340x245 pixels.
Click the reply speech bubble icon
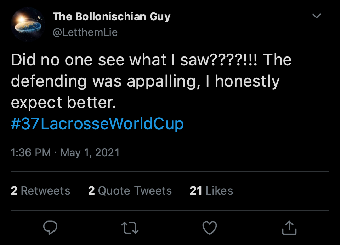[x=50, y=227]
